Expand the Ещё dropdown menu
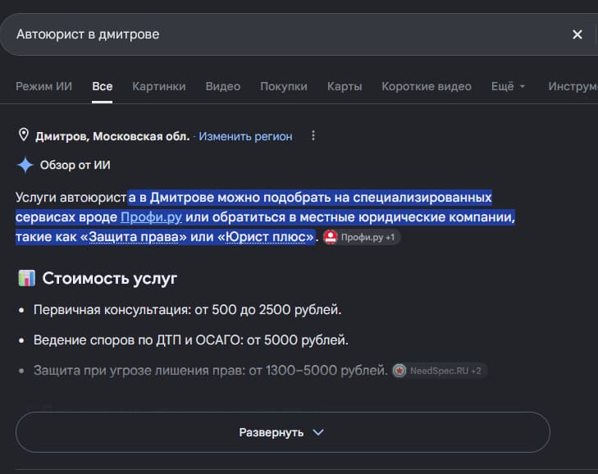 pos(508,87)
